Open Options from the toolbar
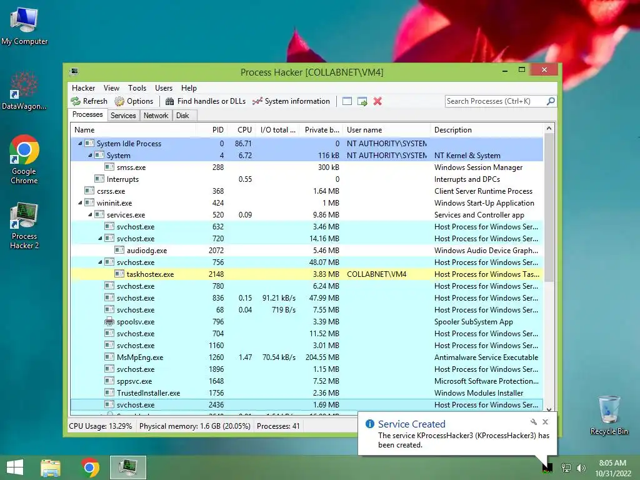640x480 pixels. (x=134, y=101)
